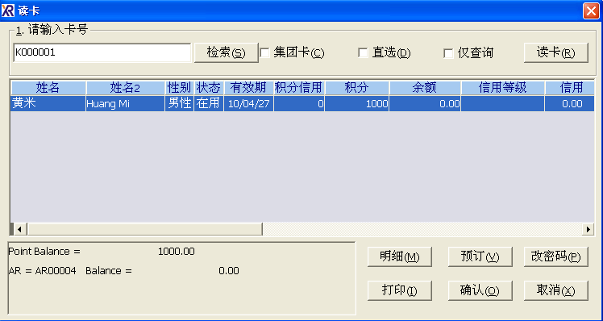603x321 pixels.
Task: Click the 打印(I) print button
Action: pos(400,290)
